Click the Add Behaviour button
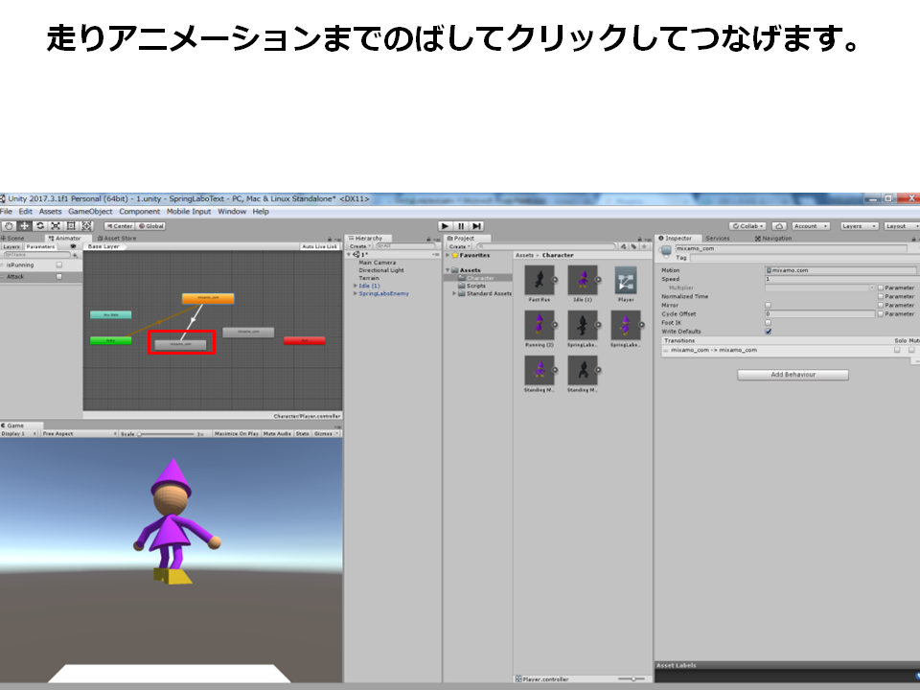The width and height of the screenshot is (920, 690). (x=793, y=375)
